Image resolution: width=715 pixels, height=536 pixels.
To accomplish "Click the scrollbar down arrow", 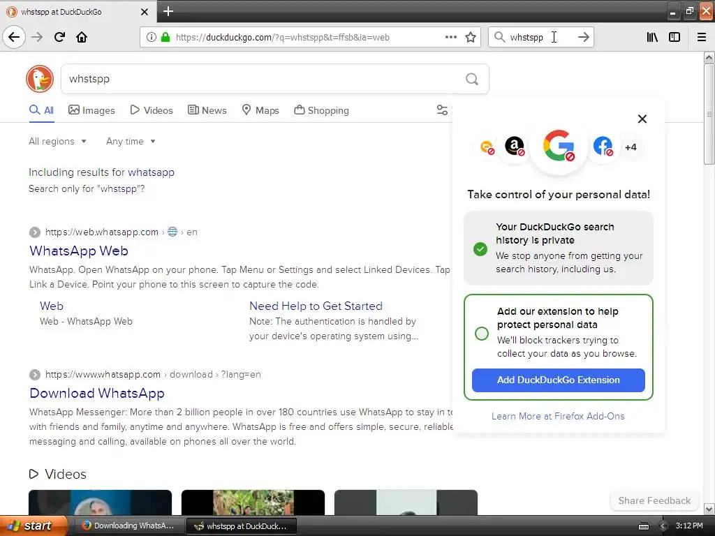I will 709,509.
